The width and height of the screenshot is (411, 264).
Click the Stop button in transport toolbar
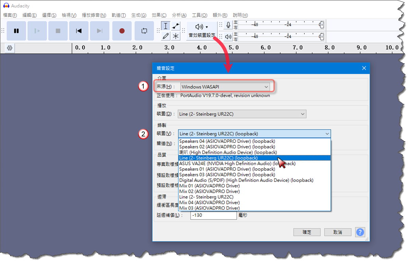point(58,31)
